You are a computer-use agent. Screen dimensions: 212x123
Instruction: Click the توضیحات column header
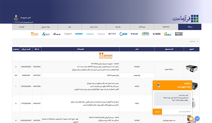(81, 49)
